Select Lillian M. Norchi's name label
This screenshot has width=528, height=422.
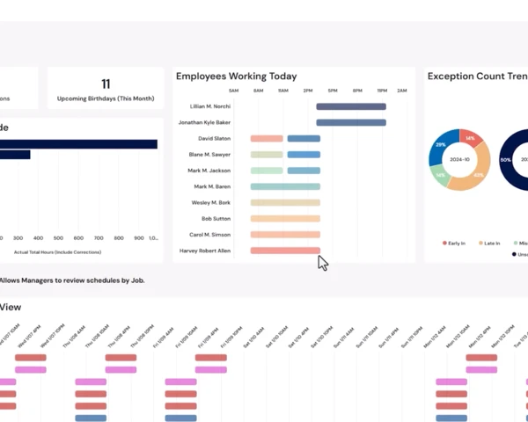210,106
